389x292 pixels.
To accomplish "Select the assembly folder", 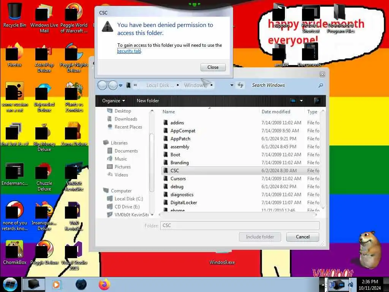I will [x=240, y=146].
